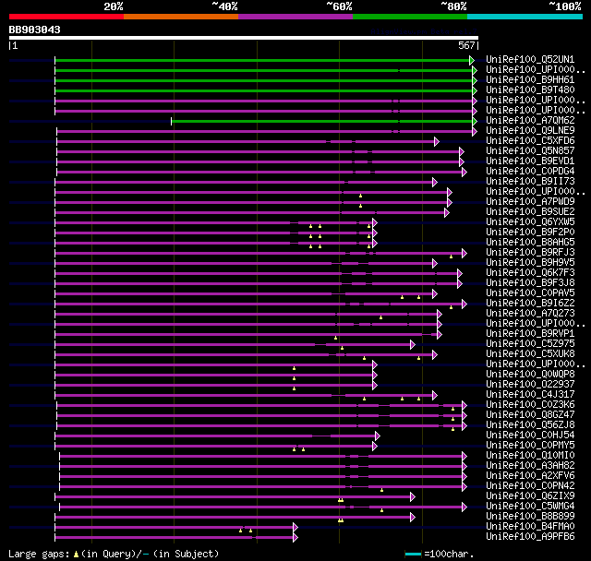Image resolution: width=591 pixels, height=561 pixels.
Task: Select the UniRef100_Q6ZIX9 label
Action: pyautogui.click(x=530, y=496)
